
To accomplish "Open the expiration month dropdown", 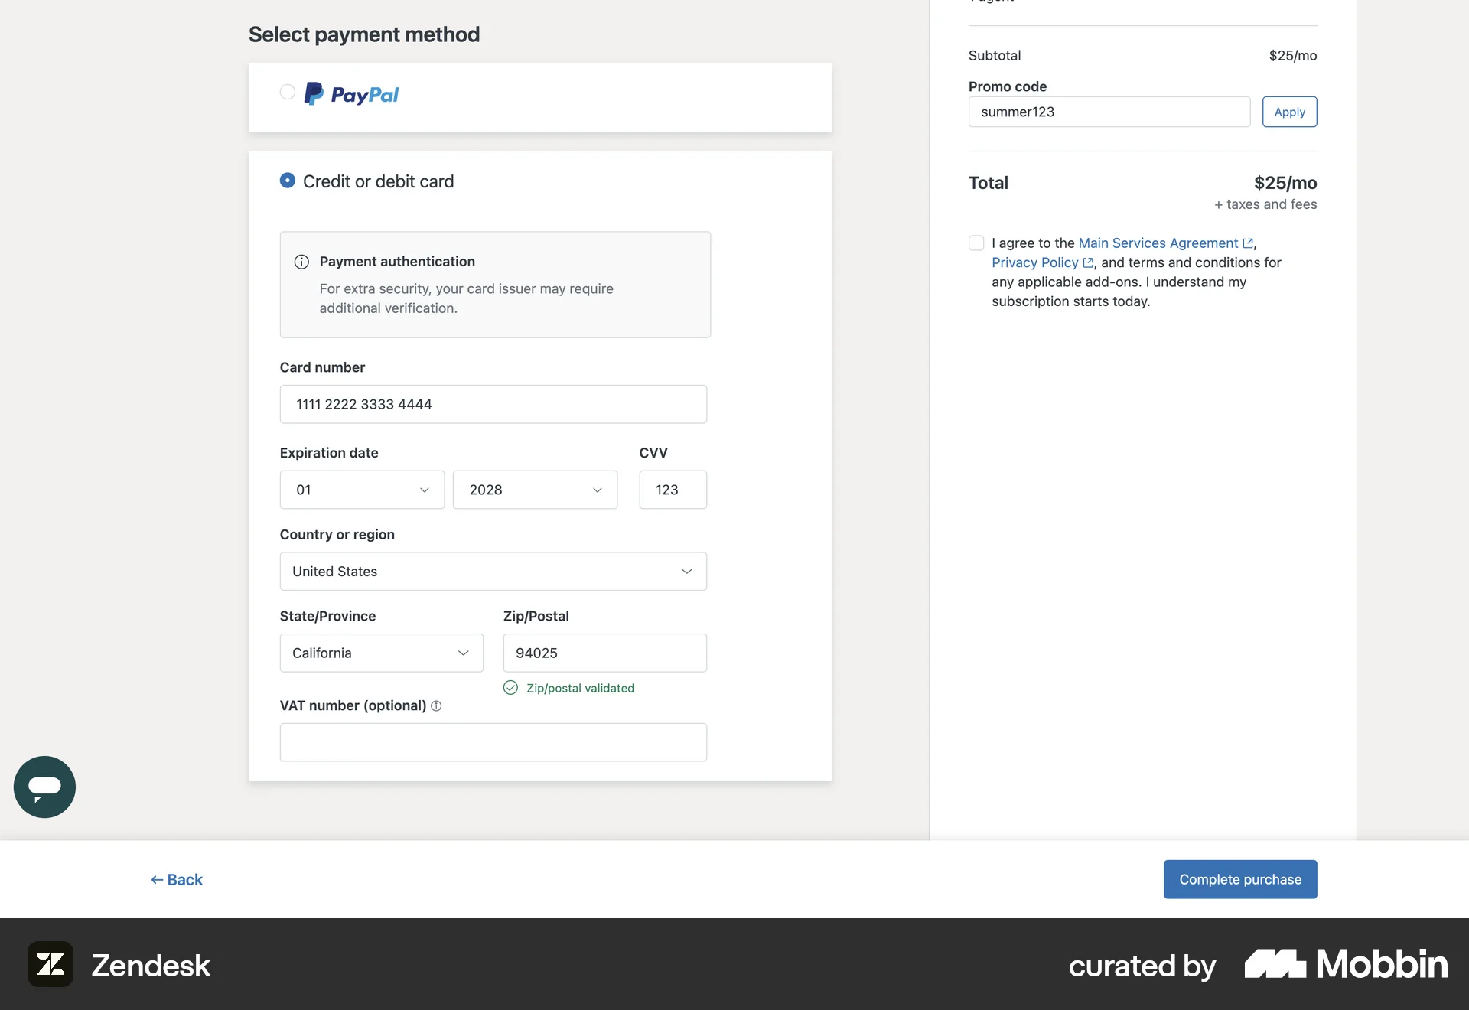I will [361, 490].
